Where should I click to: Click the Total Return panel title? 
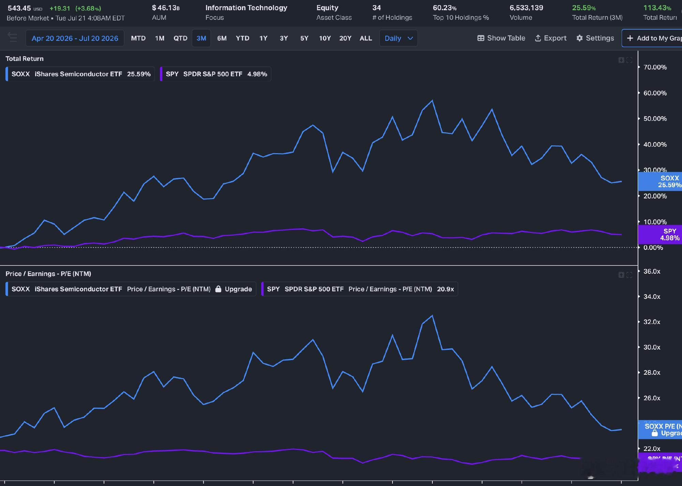point(25,59)
